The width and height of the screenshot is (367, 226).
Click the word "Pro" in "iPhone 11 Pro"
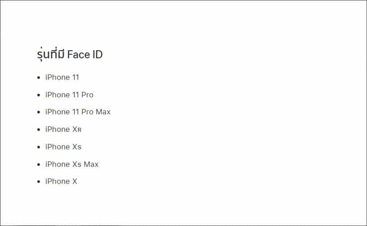tap(87, 95)
